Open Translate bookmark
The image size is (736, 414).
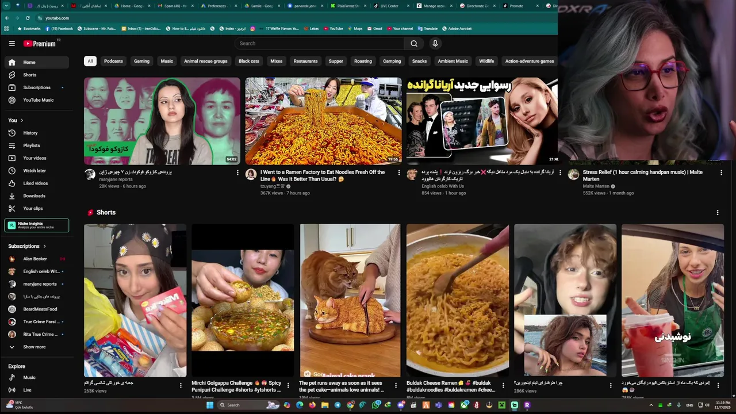(427, 28)
